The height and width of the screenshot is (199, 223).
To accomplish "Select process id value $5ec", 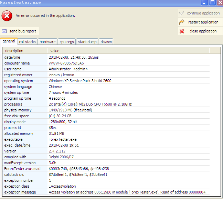I will 53,128.
